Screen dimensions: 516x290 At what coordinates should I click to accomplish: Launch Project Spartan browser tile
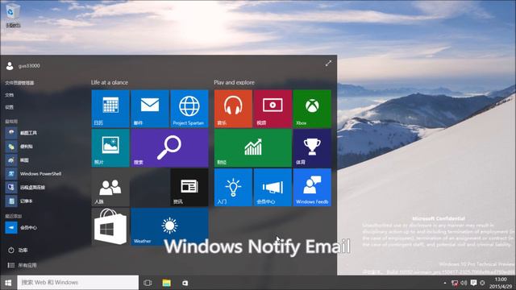coord(189,109)
